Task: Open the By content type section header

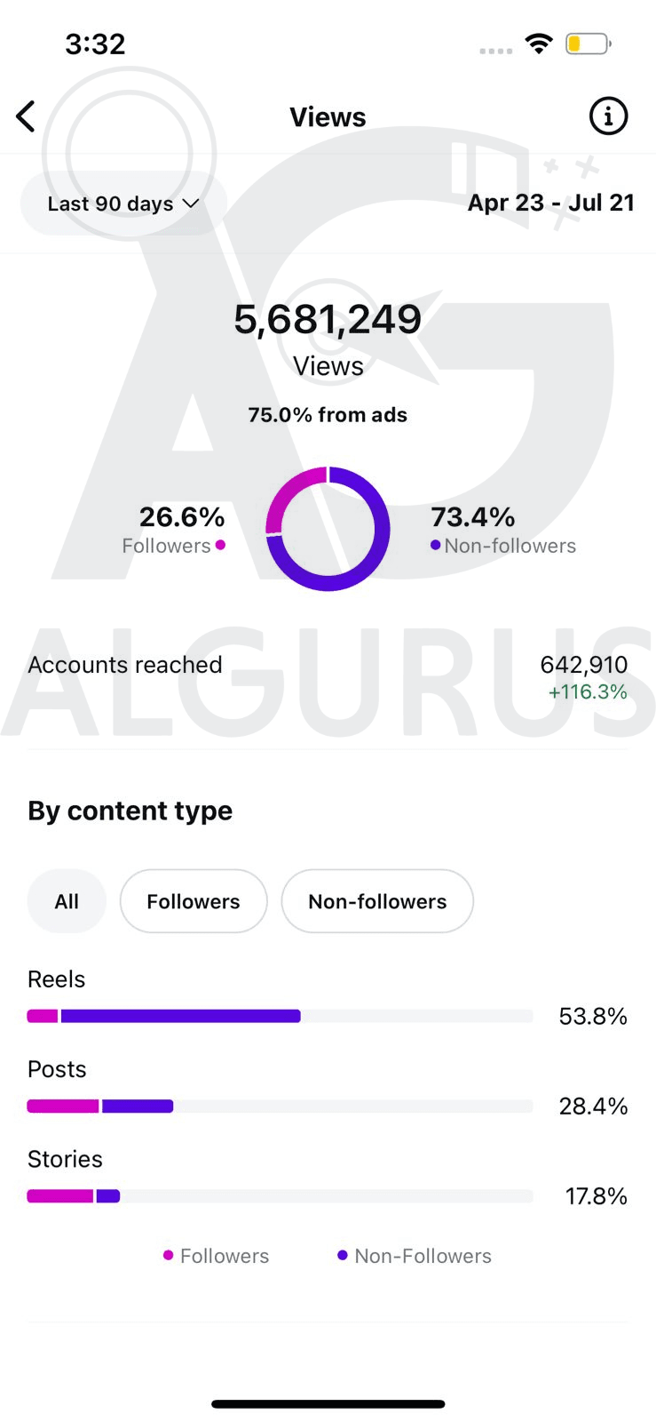Action: [130, 810]
